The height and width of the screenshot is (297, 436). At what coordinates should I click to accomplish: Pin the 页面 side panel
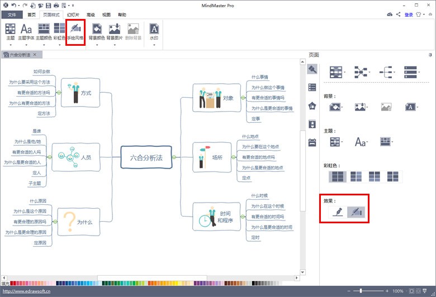430,55
